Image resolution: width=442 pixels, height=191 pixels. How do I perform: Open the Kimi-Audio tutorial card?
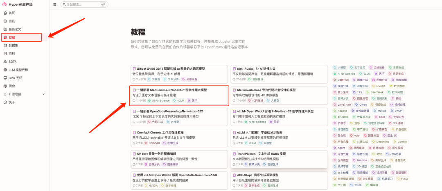pyautogui.click(x=279, y=74)
